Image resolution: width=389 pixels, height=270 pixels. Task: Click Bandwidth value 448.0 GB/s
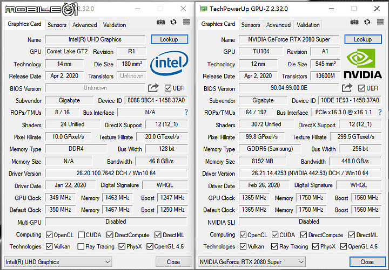tap(355, 161)
